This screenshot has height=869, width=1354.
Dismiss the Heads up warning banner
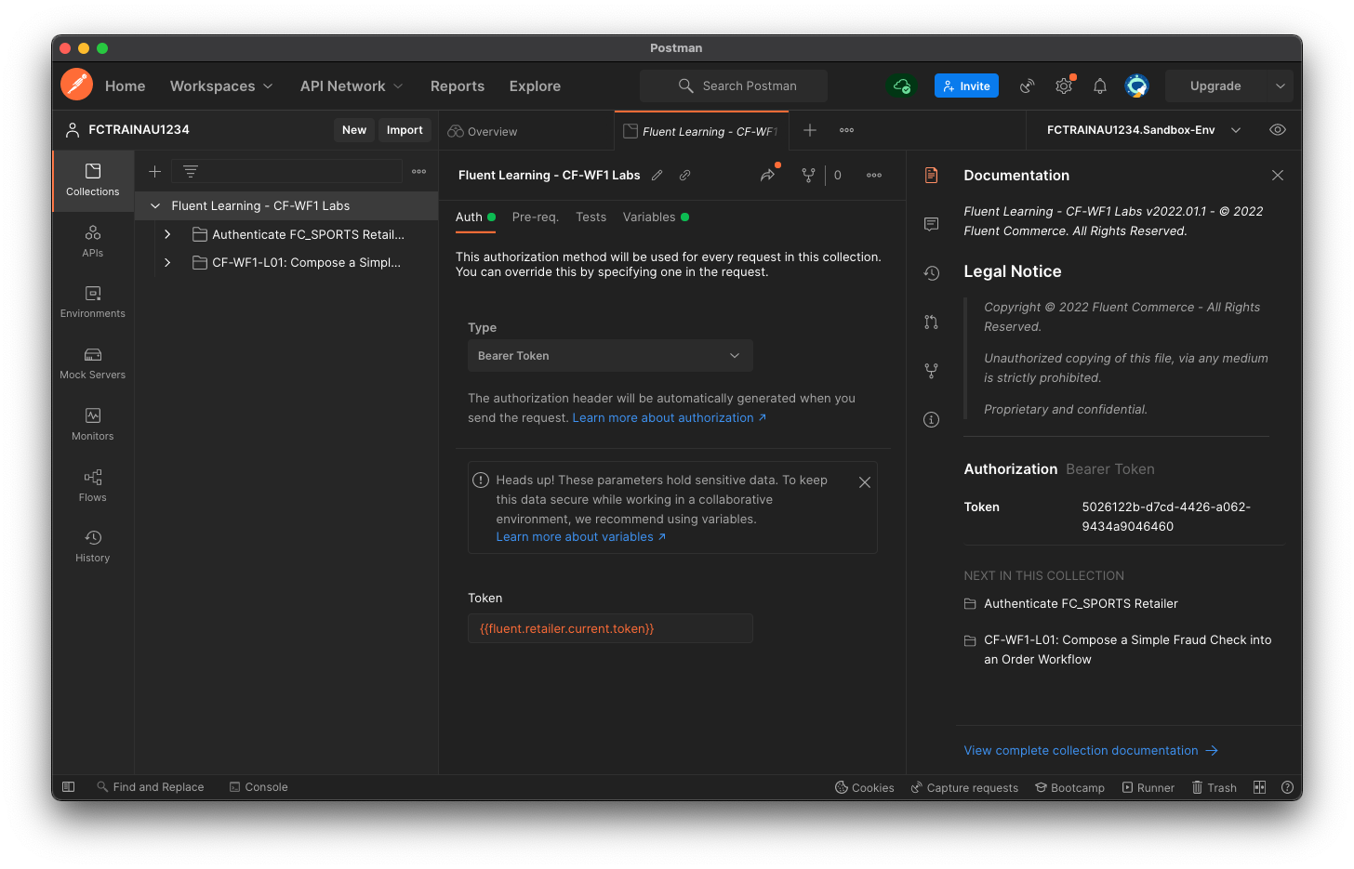pos(865,482)
